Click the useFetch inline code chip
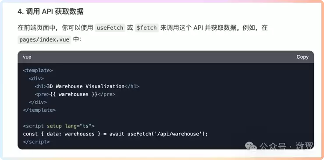Image resolution: width=324 pixels, height=160 pixels. point(110,28)
